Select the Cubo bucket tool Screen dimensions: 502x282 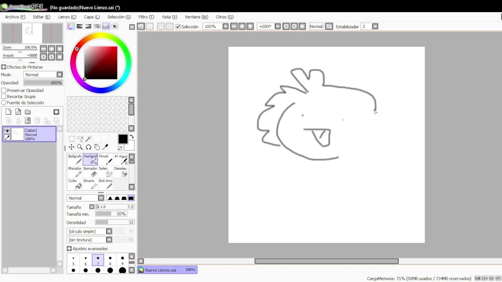(x=75, y=184)
